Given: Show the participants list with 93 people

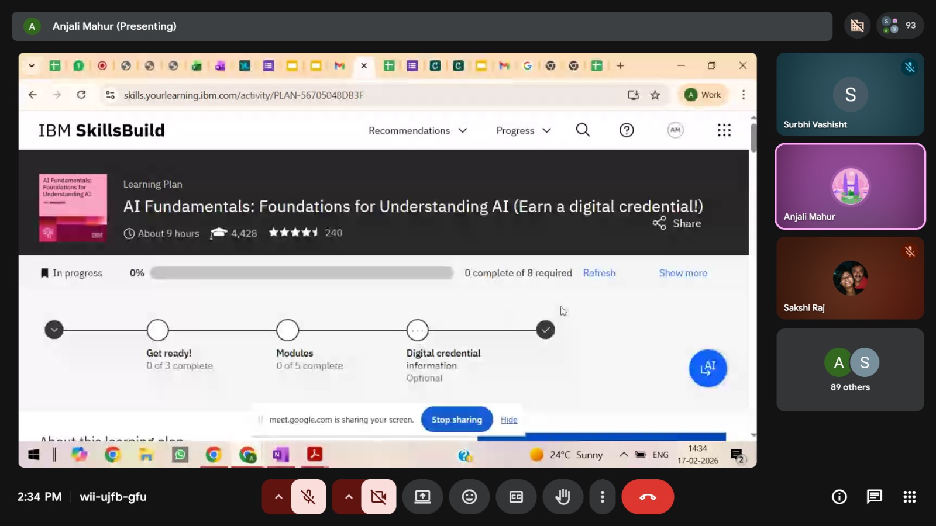Looking at the screenshot, I should (x=900, y=26).
